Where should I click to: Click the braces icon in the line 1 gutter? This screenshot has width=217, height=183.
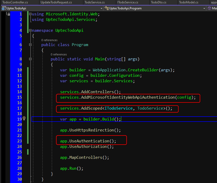tap(8, 14)
